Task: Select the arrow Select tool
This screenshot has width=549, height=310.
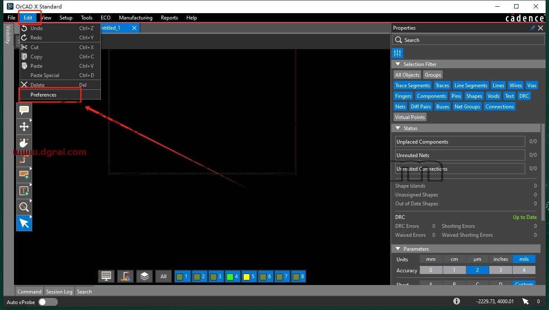Action: tap(24, 223)
